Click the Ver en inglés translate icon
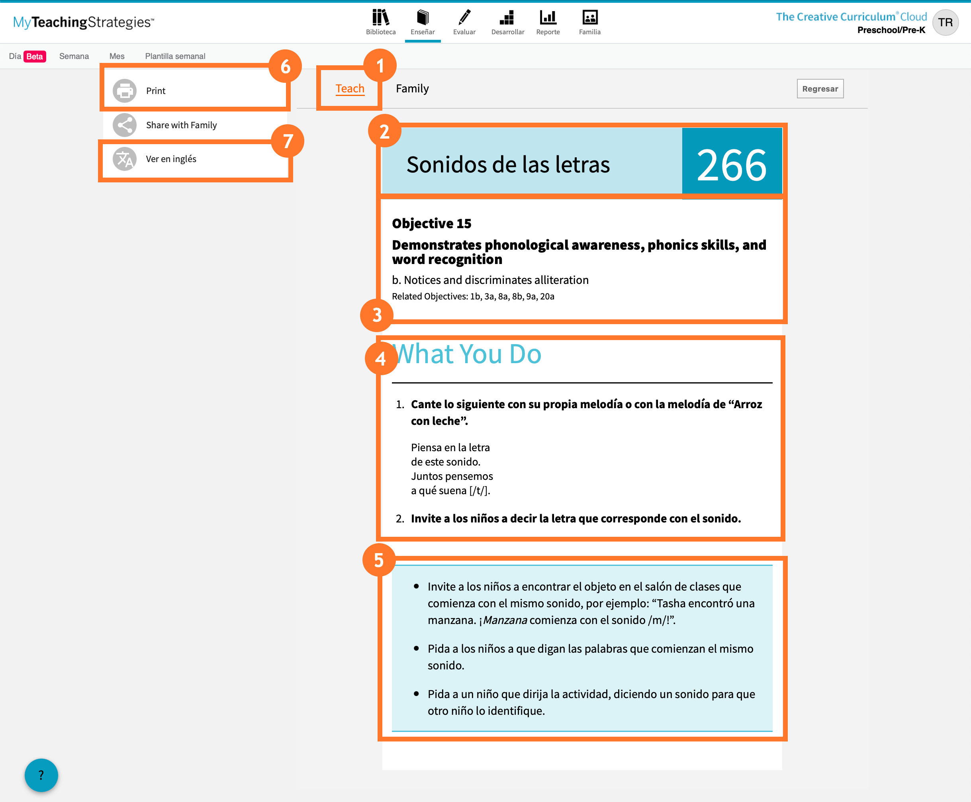The height and width of the screenshot is (802, 971). click(x=125, y=159)
